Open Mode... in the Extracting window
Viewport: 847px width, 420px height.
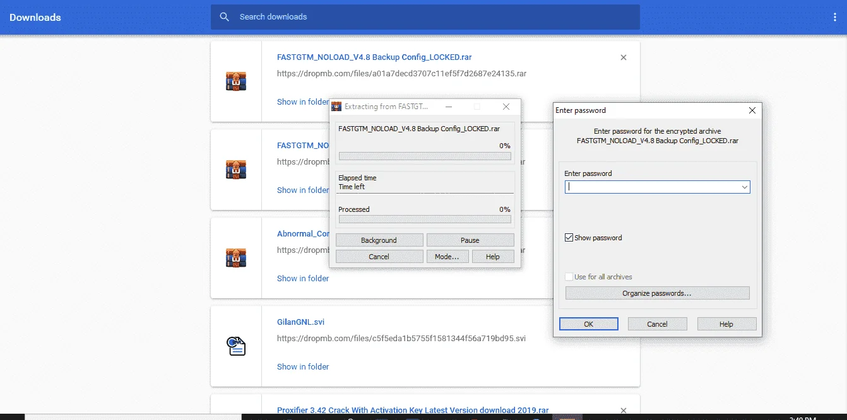[x=447, y=257]
